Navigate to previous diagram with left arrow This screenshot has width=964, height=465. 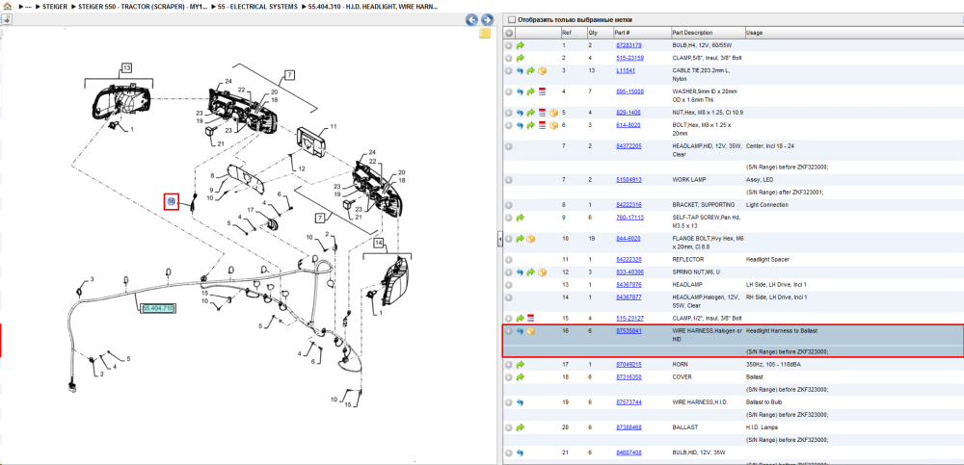471,19
